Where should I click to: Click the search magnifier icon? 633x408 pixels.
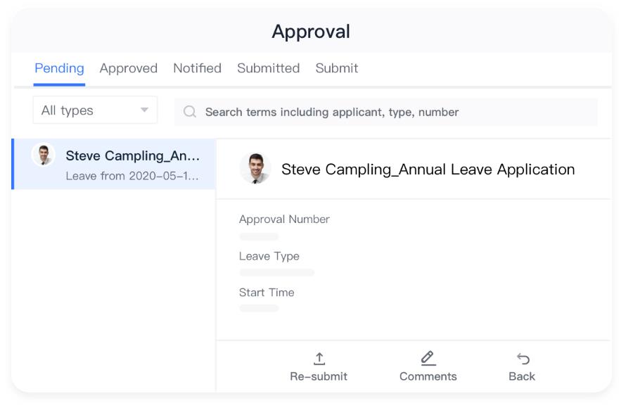click(x=190, y=111)
